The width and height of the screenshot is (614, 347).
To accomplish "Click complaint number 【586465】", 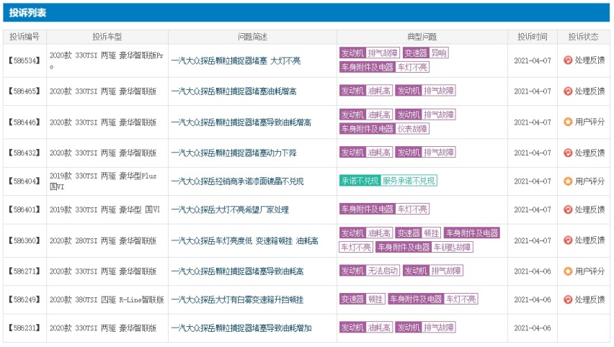I will click(x=25, y=91).
